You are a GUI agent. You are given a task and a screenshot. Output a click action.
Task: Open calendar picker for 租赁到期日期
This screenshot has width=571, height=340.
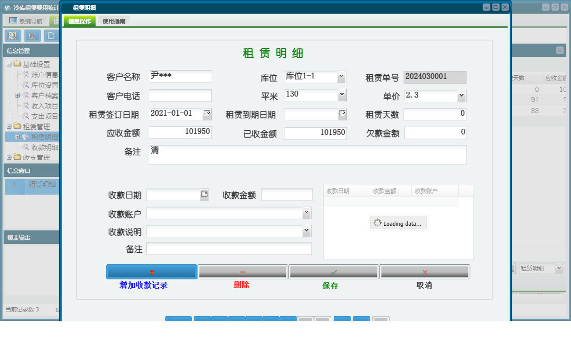point(342,114)
